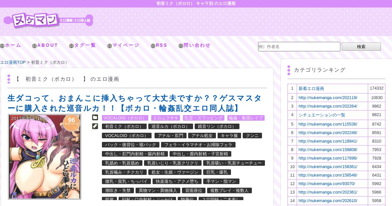Click the ヌケマン site logo

tap(48, 21)
